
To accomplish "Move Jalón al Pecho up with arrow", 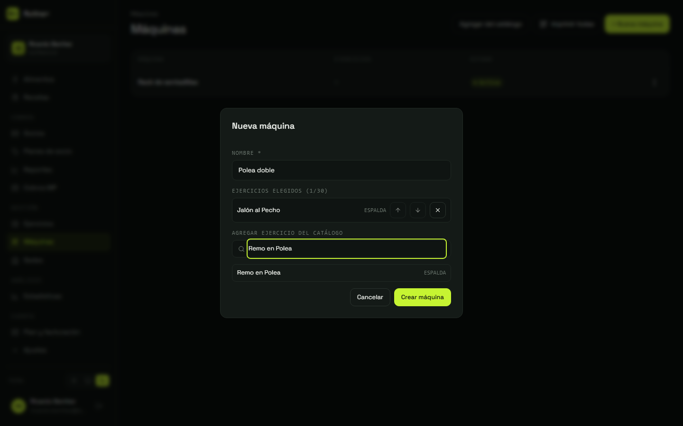I will [398, 210].
